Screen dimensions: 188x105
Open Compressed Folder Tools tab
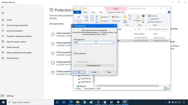click(x=116, y=12)
